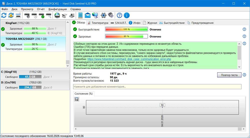Click the D: free space 294,2 GB bar
Image resolution: width=250 pixels, height=138 pixels.
tap(30, 87)
